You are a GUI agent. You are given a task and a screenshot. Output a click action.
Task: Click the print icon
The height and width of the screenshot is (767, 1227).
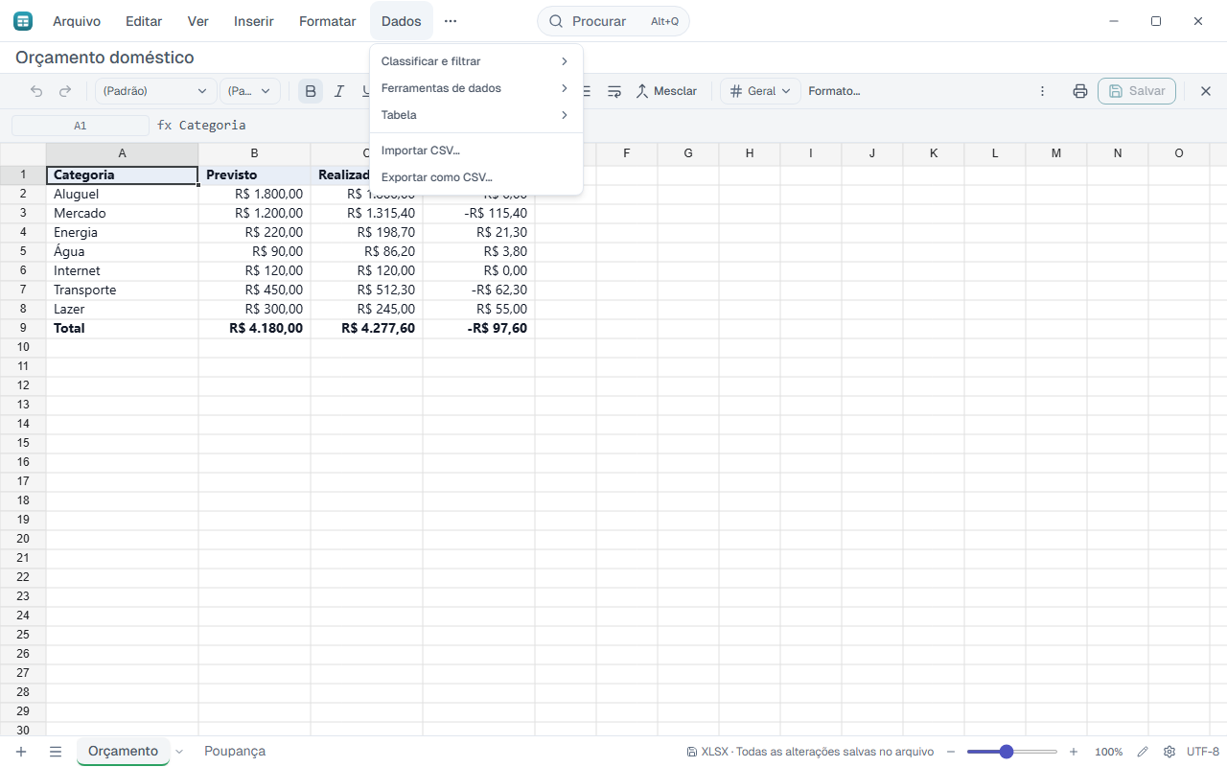coord(1080,91)
